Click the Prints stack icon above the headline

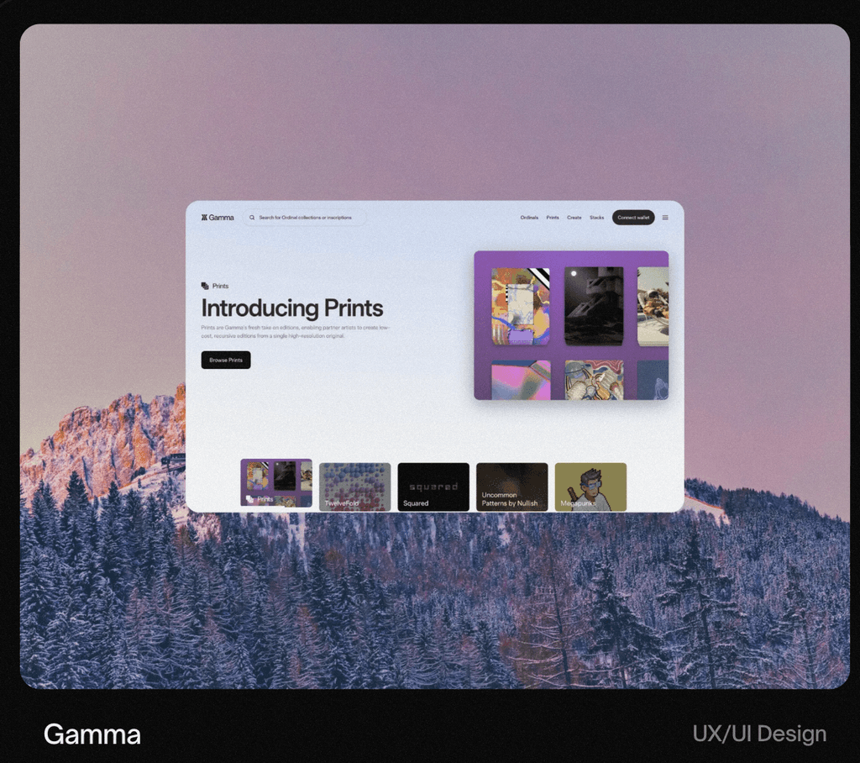[205, 286]
